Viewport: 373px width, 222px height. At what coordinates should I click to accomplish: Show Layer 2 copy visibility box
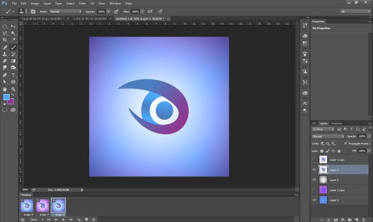(314, 190)
